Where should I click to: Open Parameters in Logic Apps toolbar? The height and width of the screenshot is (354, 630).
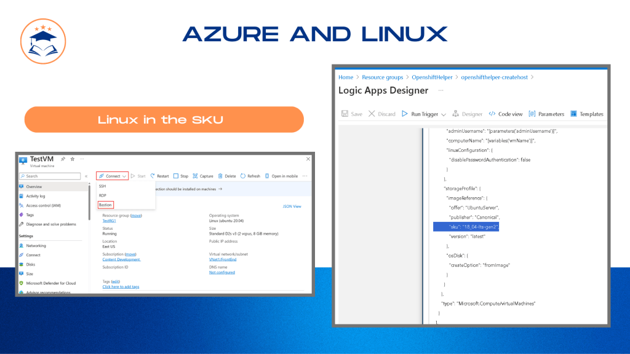pyautogui.click(x=546, y=114)
